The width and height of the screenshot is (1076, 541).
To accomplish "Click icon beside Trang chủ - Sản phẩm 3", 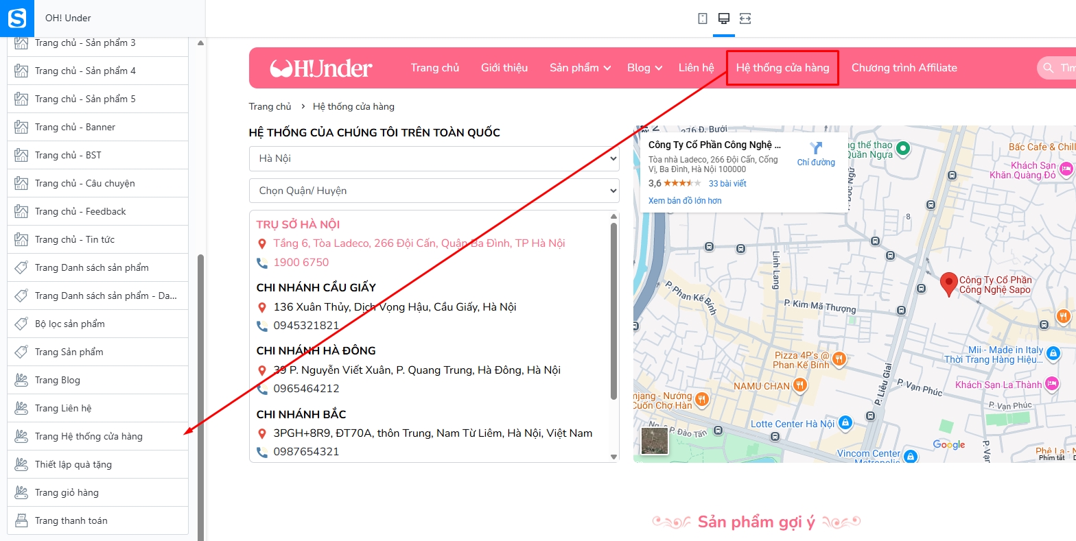I will point(21,43).
